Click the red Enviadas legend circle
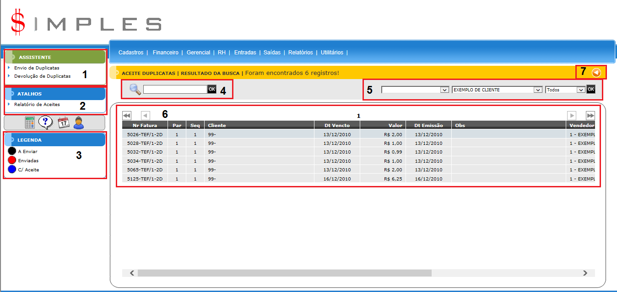Screen dimensions: 617x292 coord(12,160)
